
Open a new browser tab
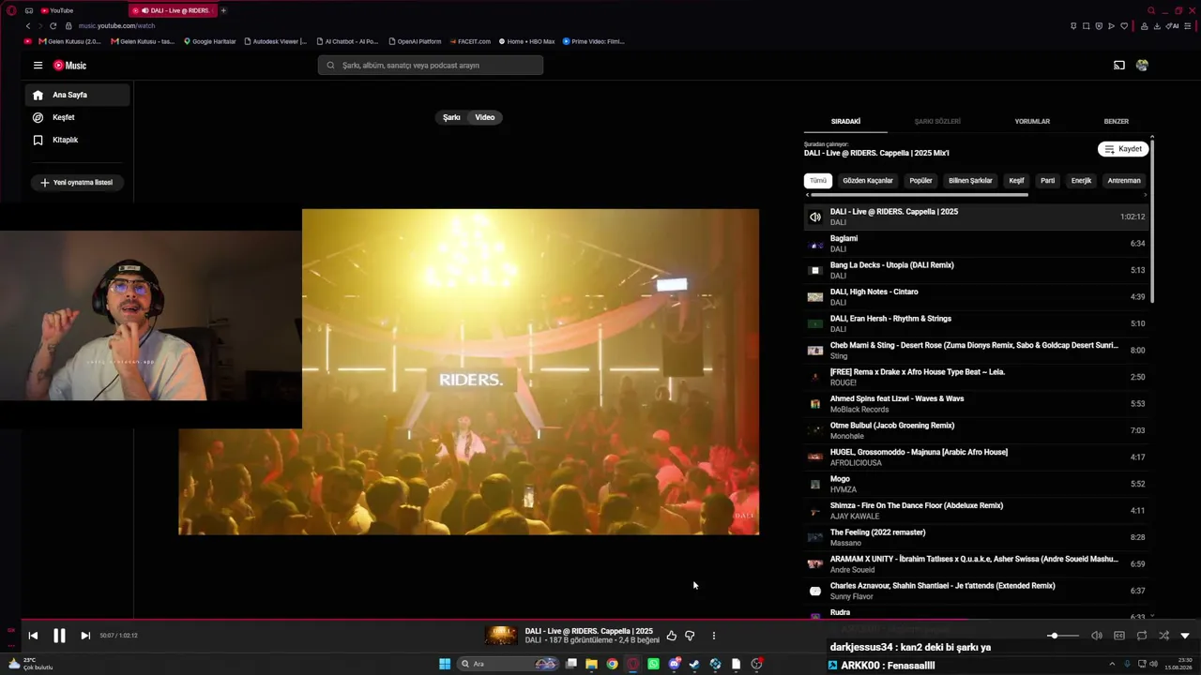223,10
